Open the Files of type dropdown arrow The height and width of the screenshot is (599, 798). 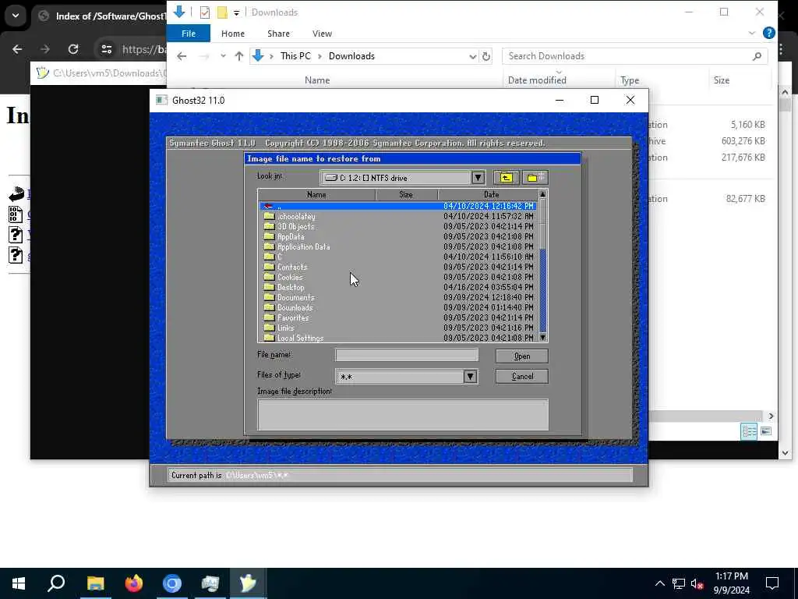[470, 377]
